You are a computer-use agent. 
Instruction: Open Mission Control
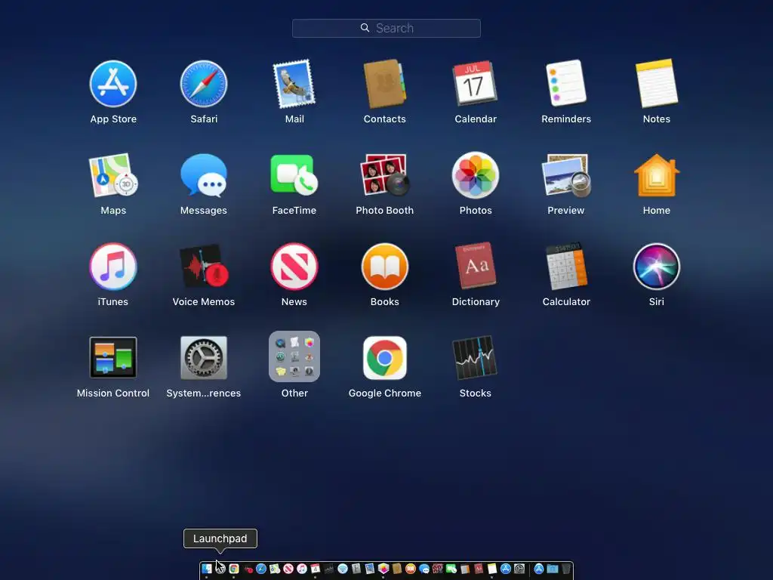pos(113,357)
